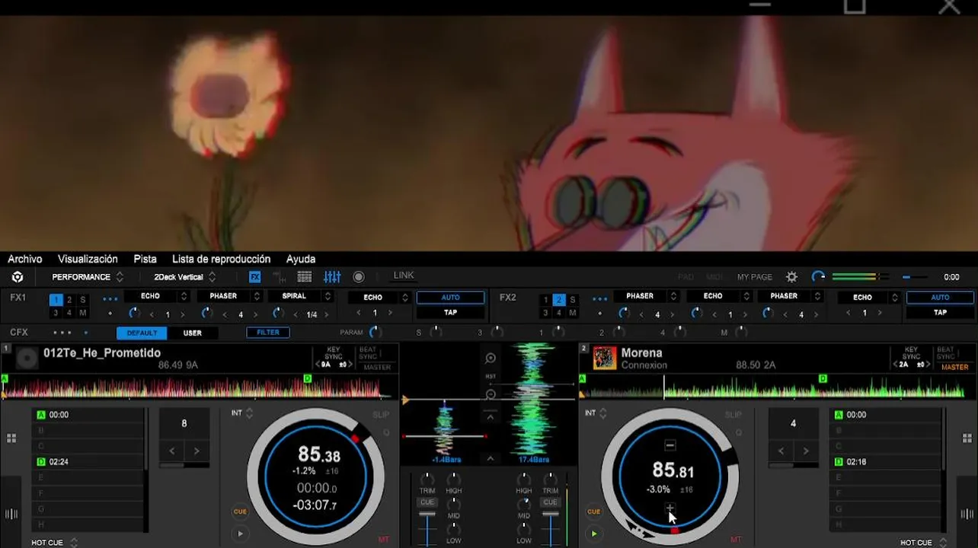
Task: Click the FX2 TAP button
Action: (x=940, y=312)
